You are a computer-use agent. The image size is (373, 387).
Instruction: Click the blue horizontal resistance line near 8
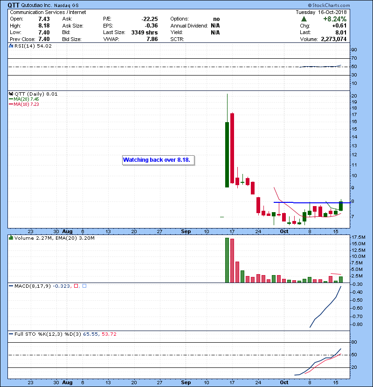pos(312,203)
